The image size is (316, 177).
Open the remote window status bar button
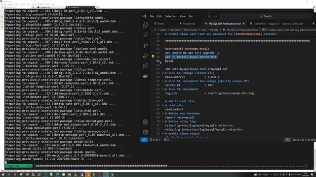click(x=144, y=140)
